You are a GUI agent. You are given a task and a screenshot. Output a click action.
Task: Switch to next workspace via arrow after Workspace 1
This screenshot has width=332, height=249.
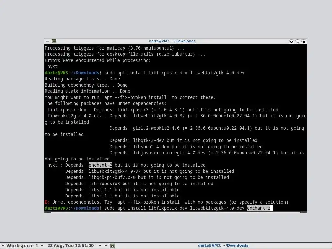[42, 246]
